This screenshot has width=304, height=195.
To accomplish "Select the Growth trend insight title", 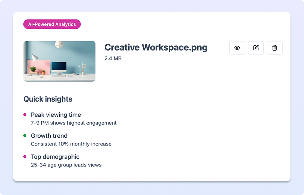I will pyautogui.click(x=49, y=136).
